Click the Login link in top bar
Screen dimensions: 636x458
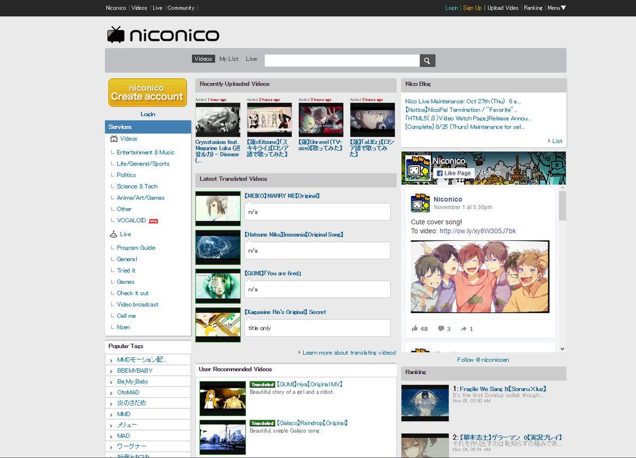point(452,8)
